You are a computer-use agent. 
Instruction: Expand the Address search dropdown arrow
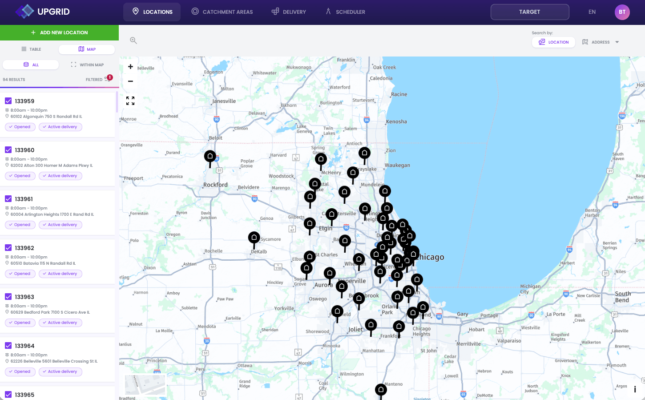tap(617, 42)
